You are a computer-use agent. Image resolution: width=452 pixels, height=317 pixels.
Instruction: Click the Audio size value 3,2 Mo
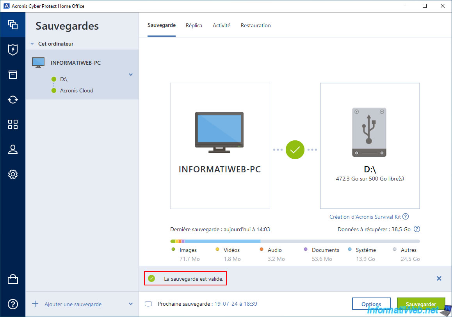point(276,259)
